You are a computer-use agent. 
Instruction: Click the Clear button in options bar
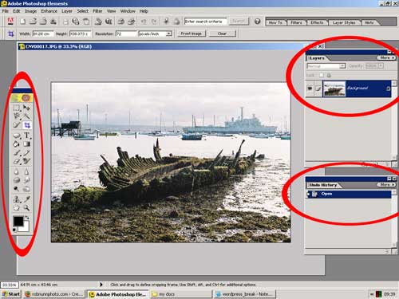(222, 33)
